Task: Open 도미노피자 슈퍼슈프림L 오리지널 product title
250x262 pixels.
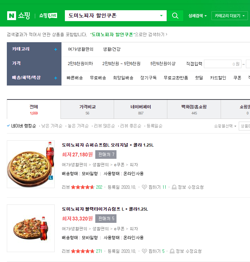Action: pyautogui.click(x=108, y=145)
